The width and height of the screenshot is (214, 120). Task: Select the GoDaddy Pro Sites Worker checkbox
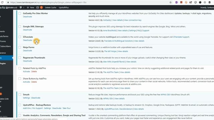click(x=20, y=13)
